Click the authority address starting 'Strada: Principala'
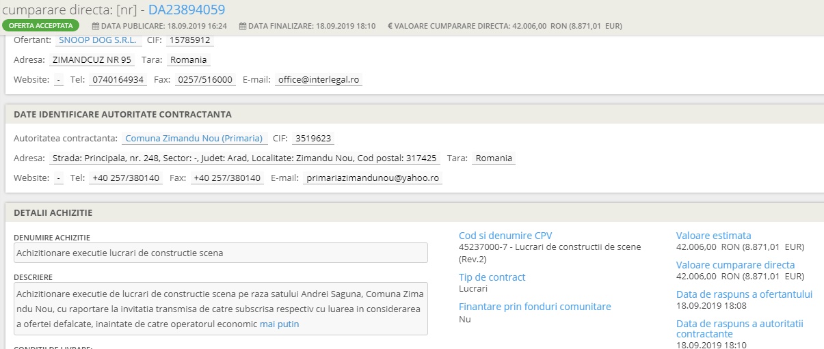Image resolution: width=824 pixels, height=349 pixels. click(244, 158)
